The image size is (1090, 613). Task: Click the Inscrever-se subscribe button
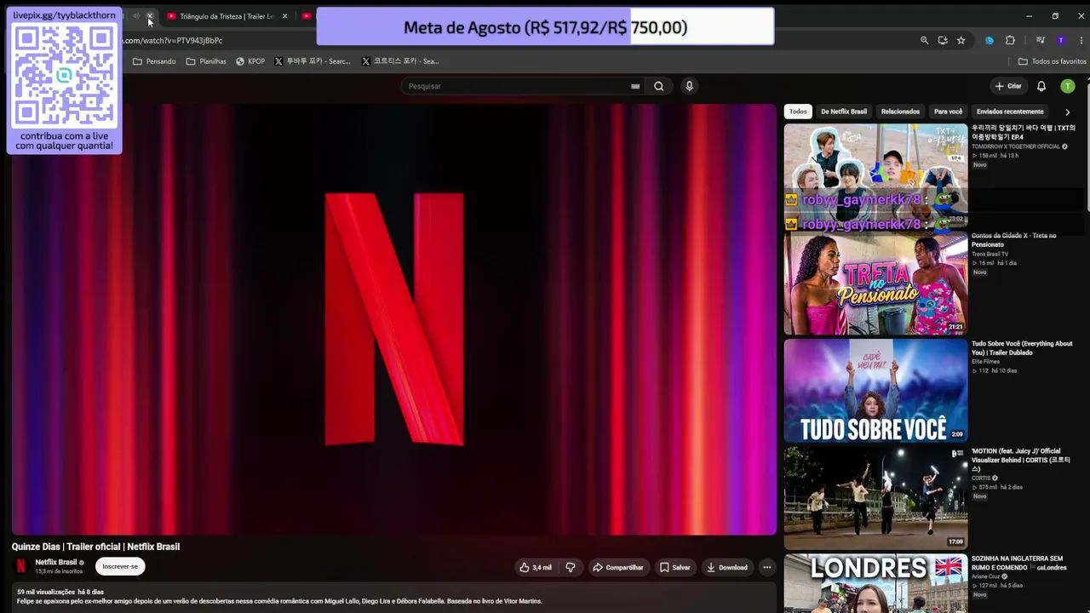pyautogui.click(x=120, y=566)
